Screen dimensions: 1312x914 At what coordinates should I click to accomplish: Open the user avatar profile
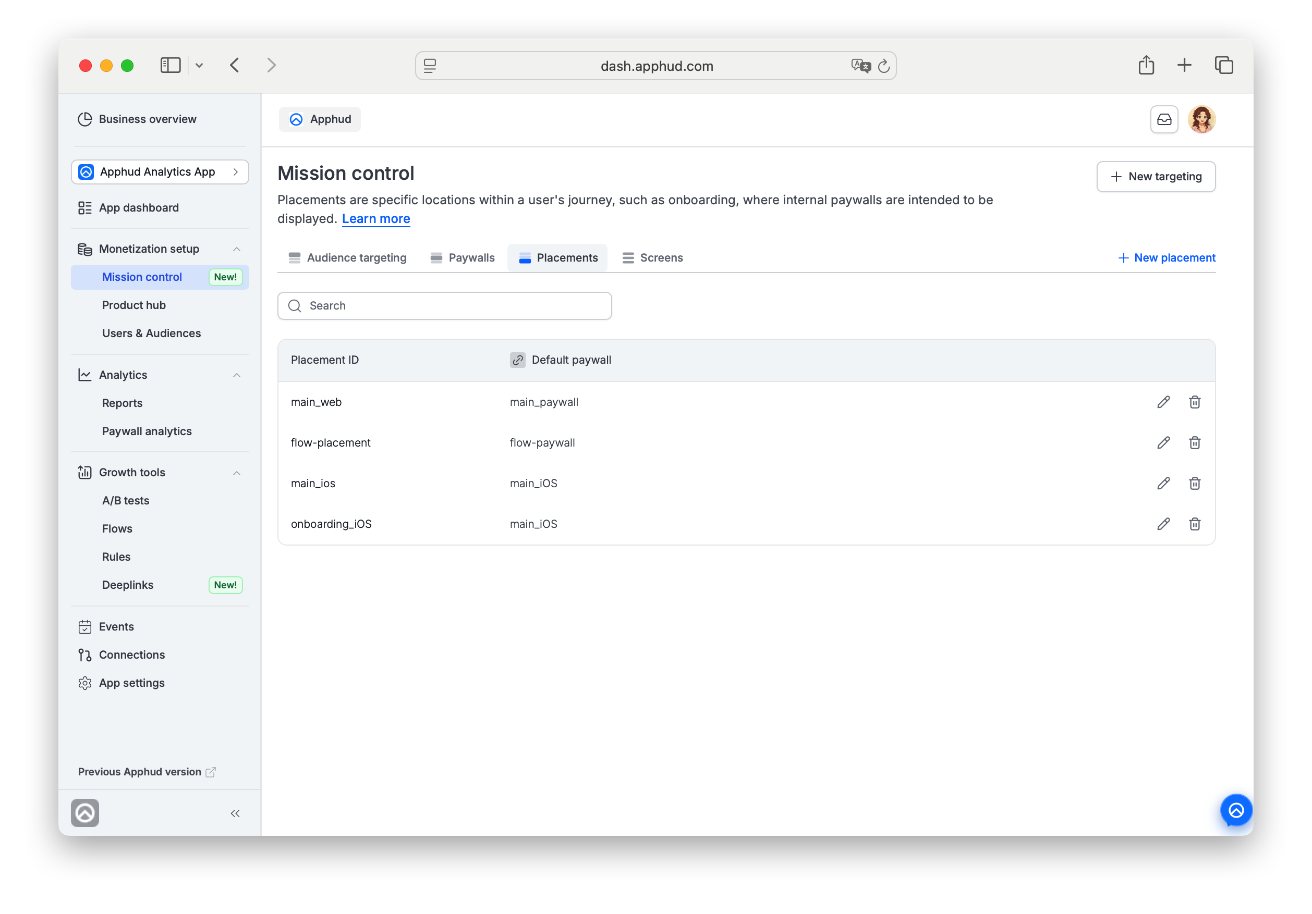1202,119
